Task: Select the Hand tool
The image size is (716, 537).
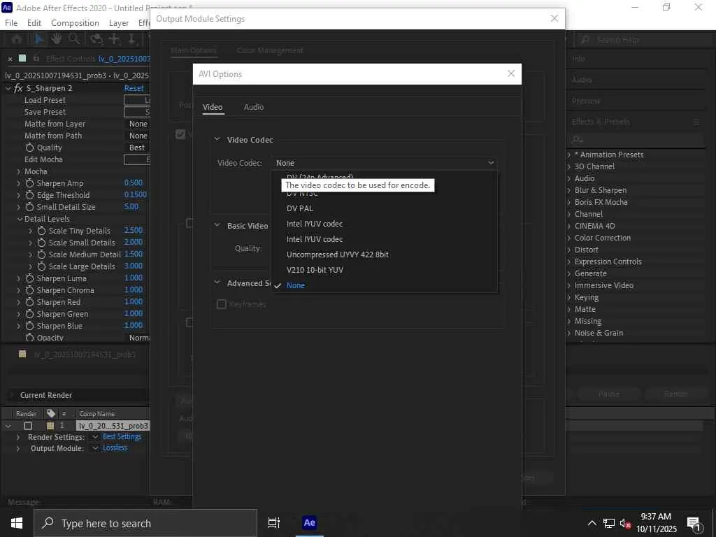Action: 56,39
